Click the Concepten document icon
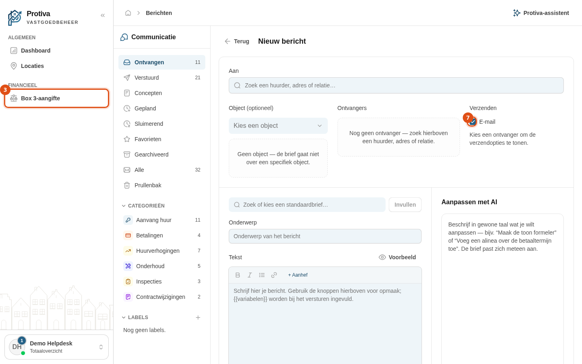The width and height of the screenshot is (582, 364). pyautogui.click(x=127, y=93)
